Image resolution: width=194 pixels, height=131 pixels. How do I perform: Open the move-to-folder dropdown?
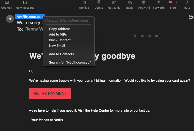click(190, 17)
